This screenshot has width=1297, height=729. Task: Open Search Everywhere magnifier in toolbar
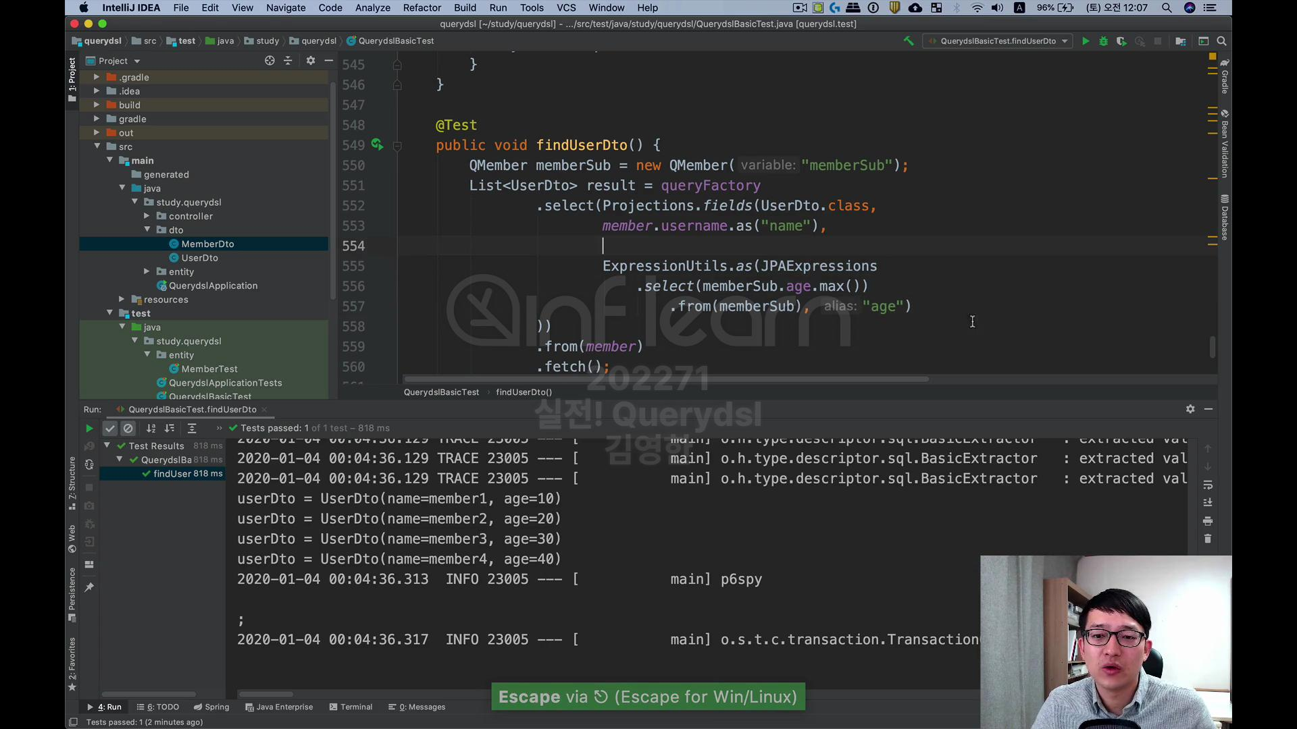tap(1221, 41)
